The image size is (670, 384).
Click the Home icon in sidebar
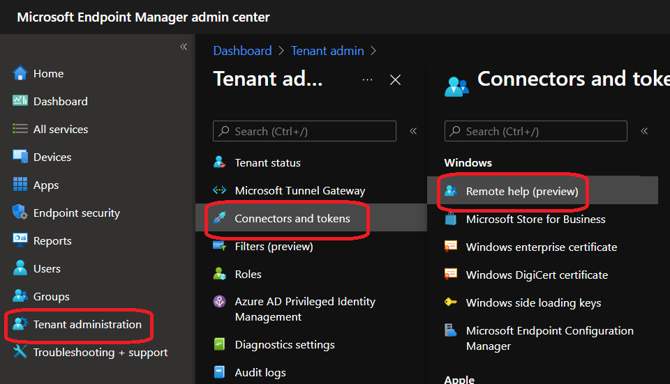coord(20,73)
